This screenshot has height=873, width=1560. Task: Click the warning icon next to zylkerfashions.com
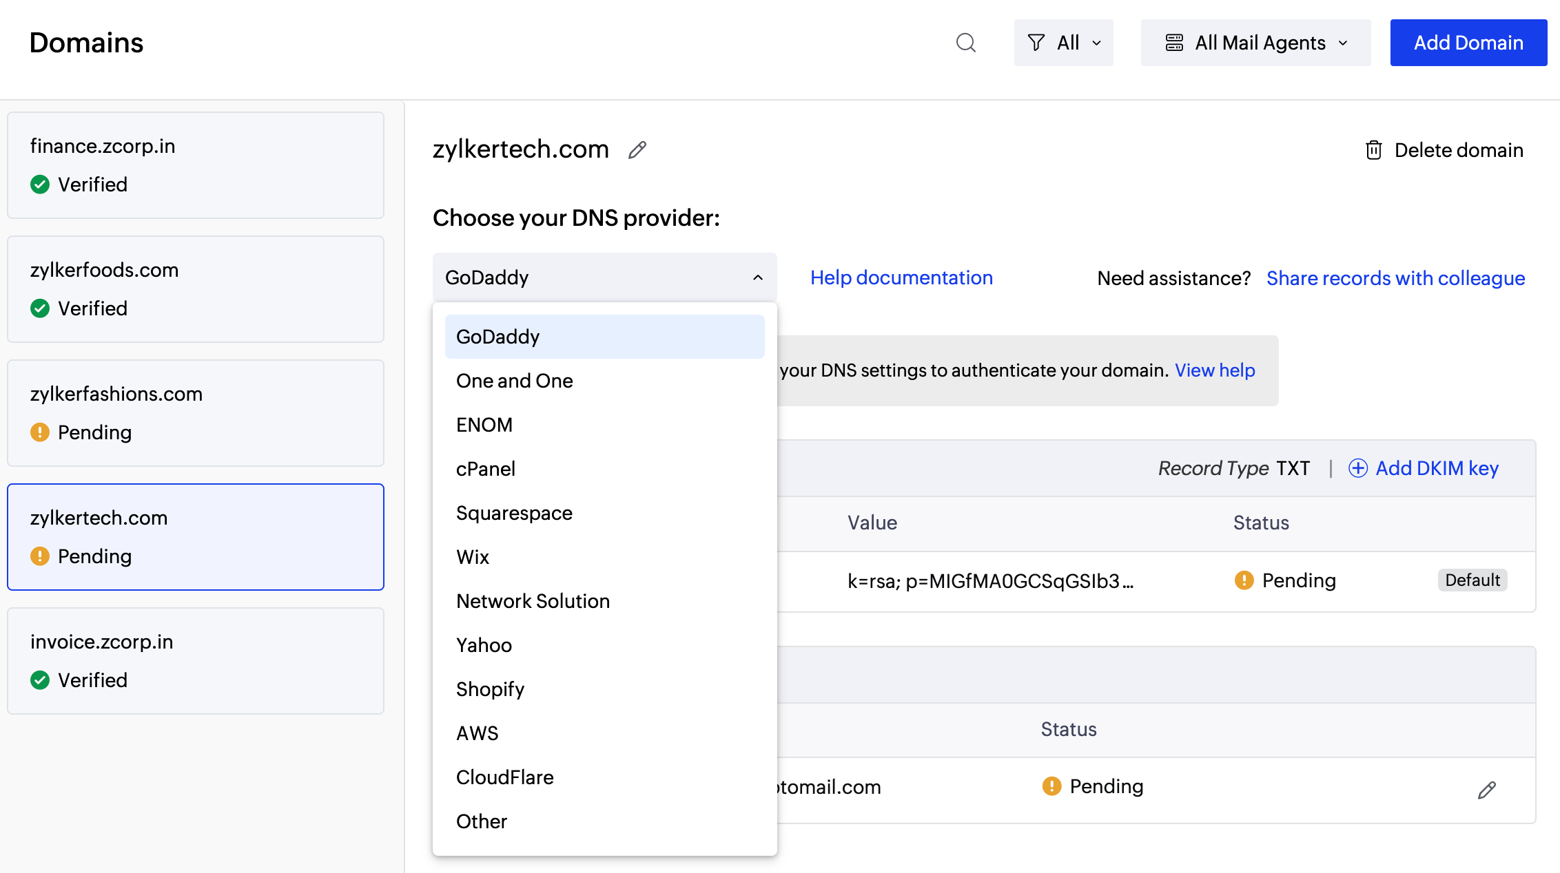click(39, 432)
